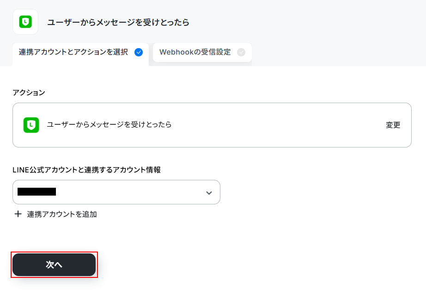Click the アクション section label
This screenshot has width=426, height=295.
[29, 93]
